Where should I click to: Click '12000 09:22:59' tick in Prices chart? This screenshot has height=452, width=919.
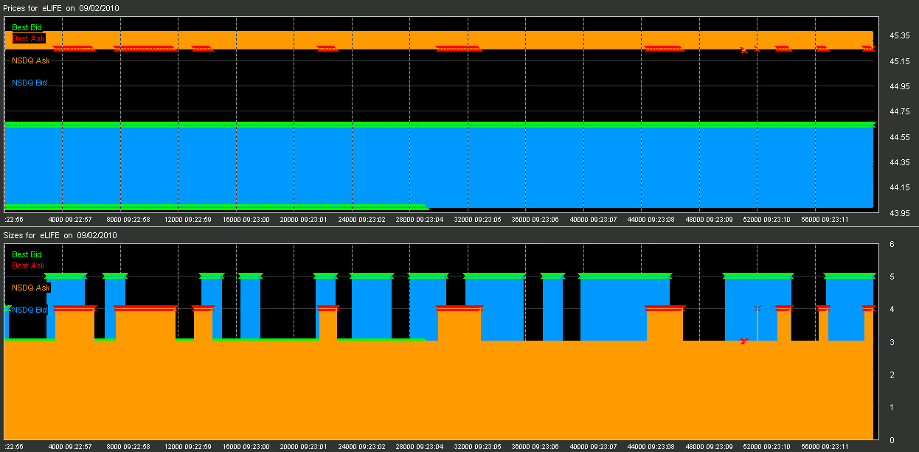point(188,220)
